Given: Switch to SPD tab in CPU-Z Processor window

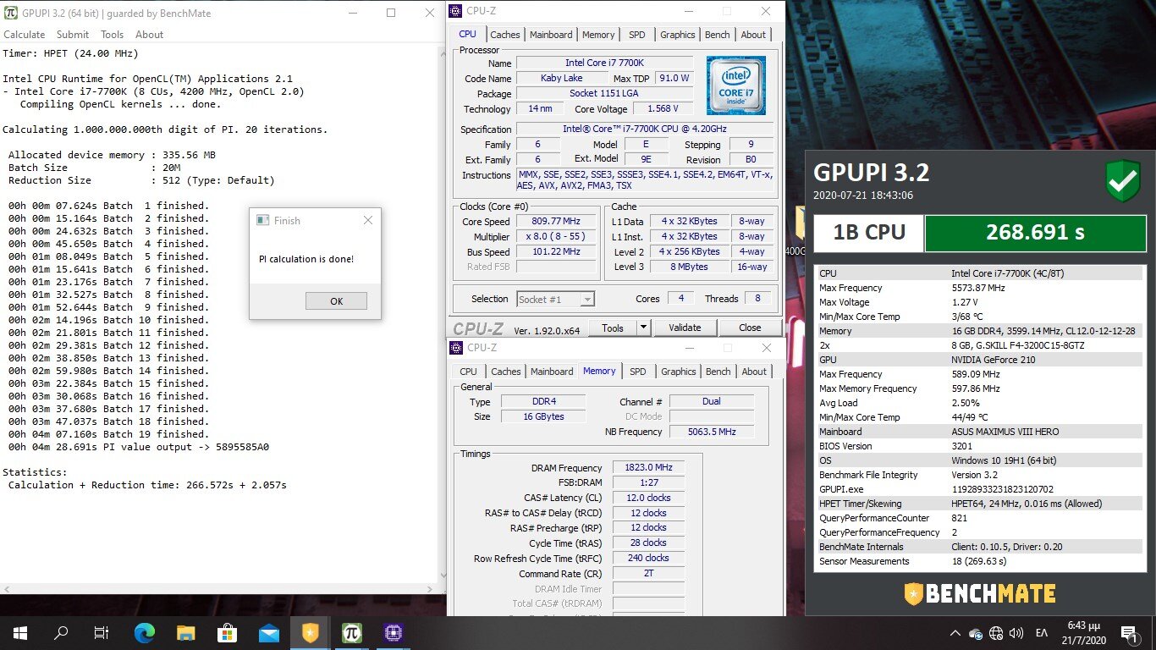Looking at the screenshot, I should 636,35.
